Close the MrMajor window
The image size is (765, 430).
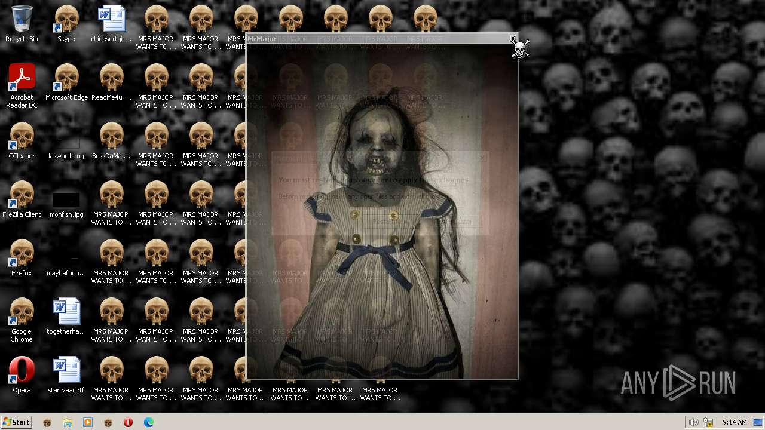point(513,39)
